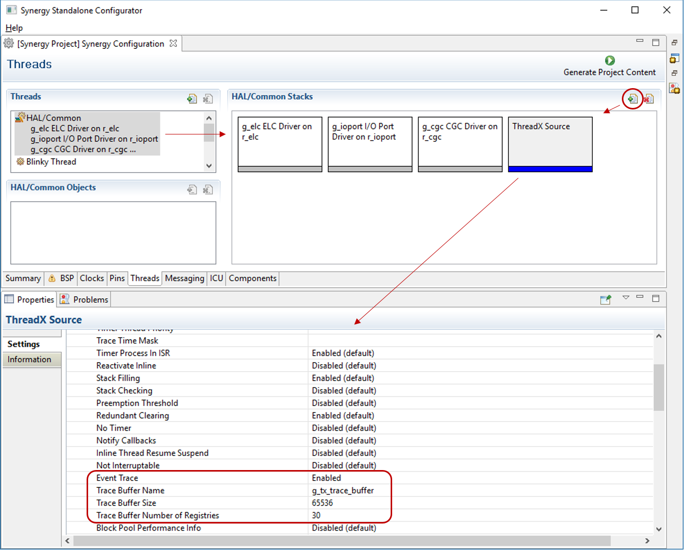The height and width of the screenshot is (550, 684).
Task: Click the Generate Project Content play icon
Action: [610, 61]
